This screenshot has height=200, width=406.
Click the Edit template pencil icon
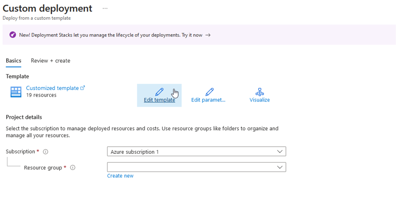[x=159, y=91]
